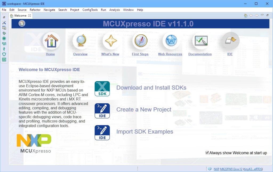Click the Import SDK Examples link
This screenshot has width=273, height=172.
[x=145, y=132]
